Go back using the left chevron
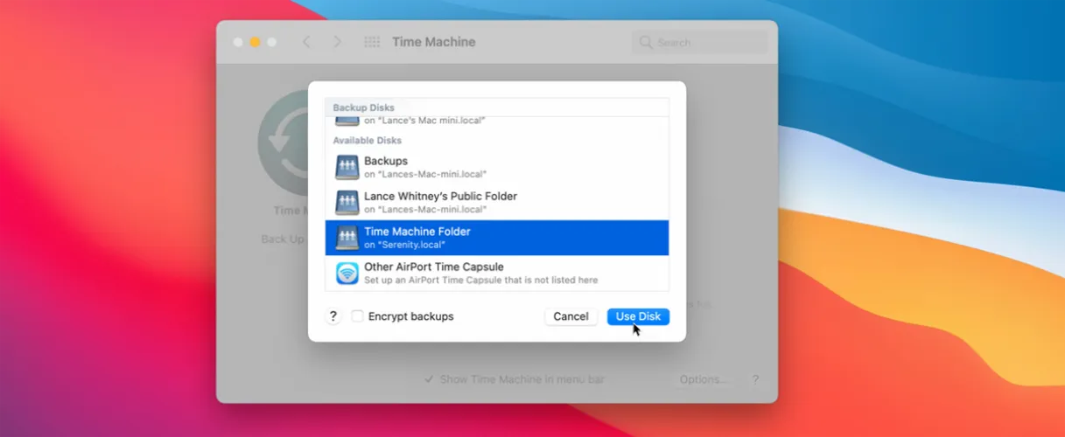 pyautogui.click(x=306, y=42)
